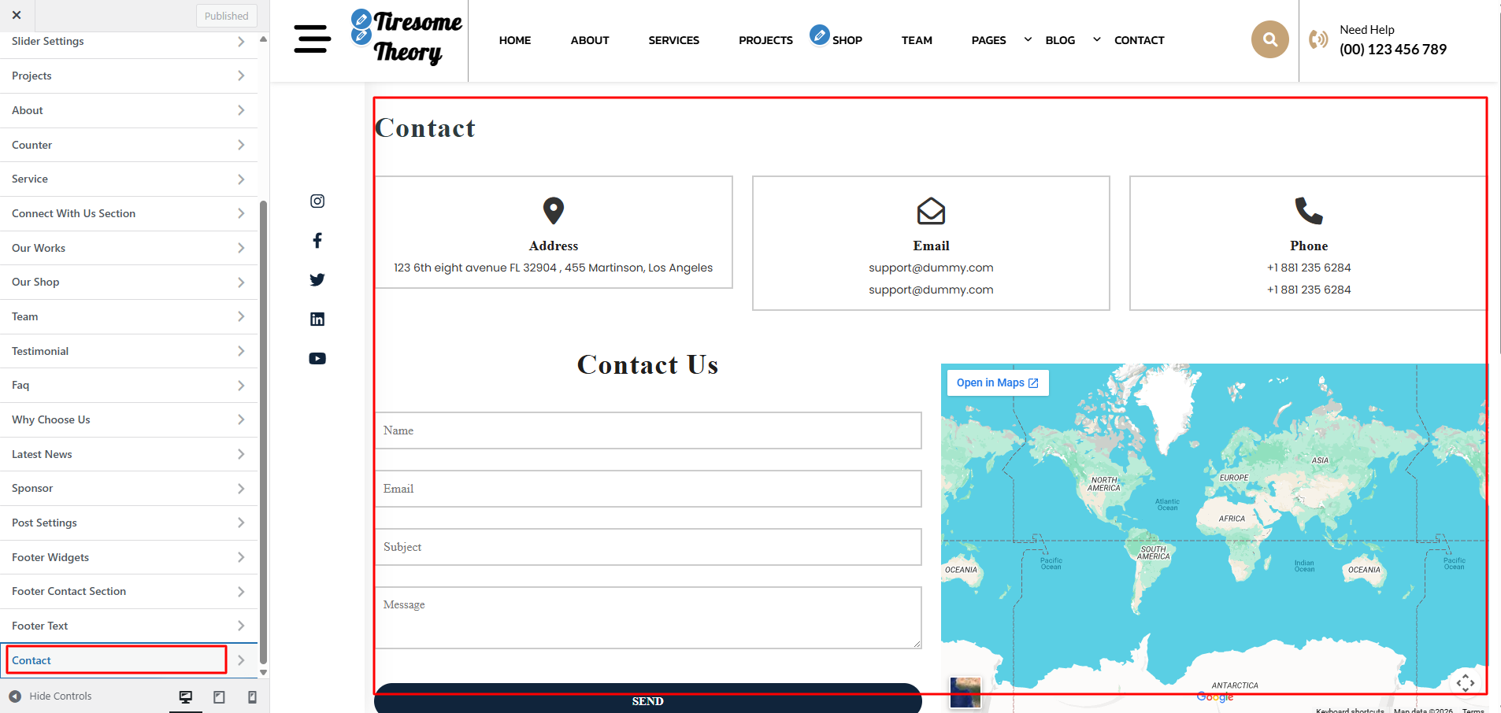
Task: Expand the Latest News section
Action: 129,454
